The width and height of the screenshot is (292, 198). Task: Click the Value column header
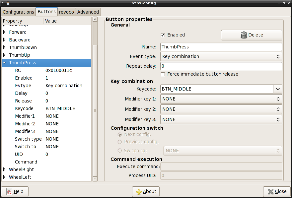coord(68,21)
